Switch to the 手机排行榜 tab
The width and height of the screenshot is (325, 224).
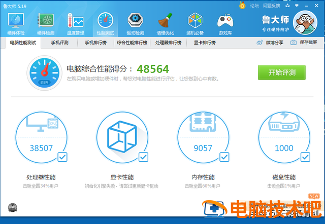pos(95,43)
